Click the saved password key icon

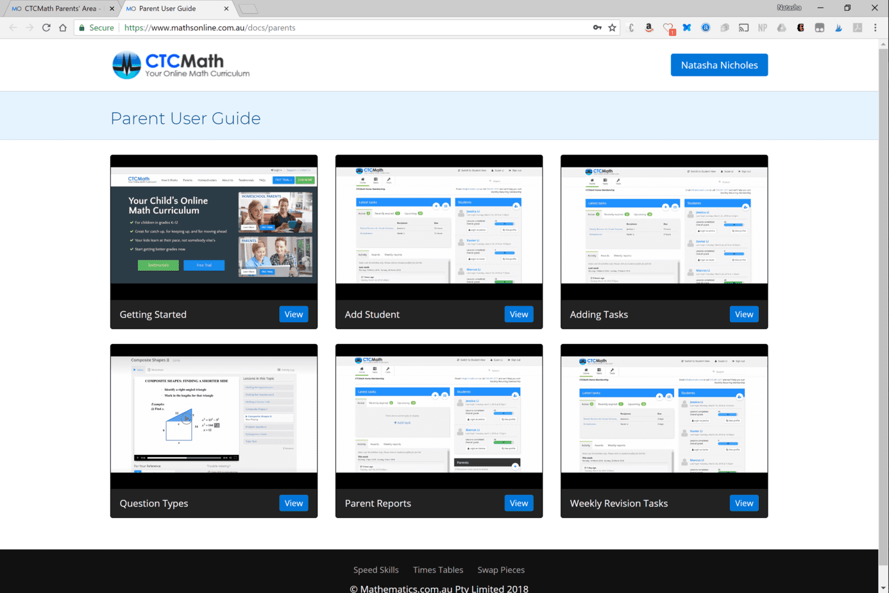(597, 28)
